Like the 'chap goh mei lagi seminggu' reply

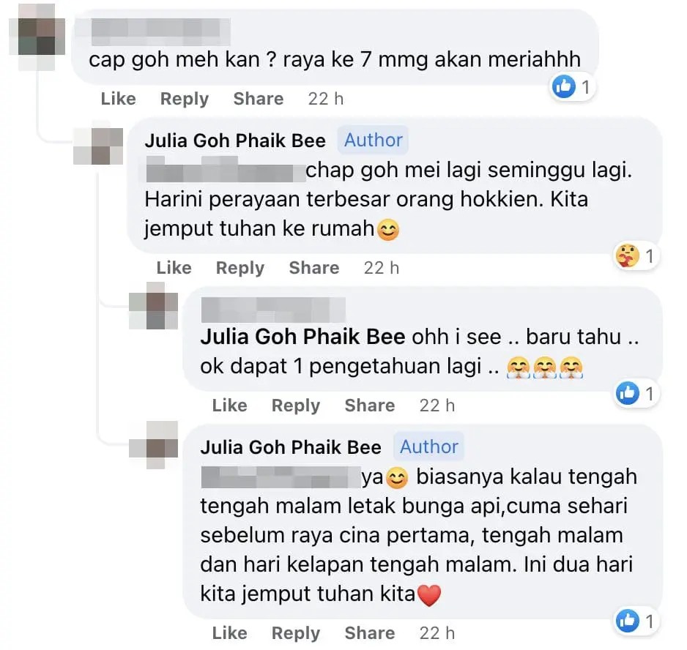[x=174, y=268]
